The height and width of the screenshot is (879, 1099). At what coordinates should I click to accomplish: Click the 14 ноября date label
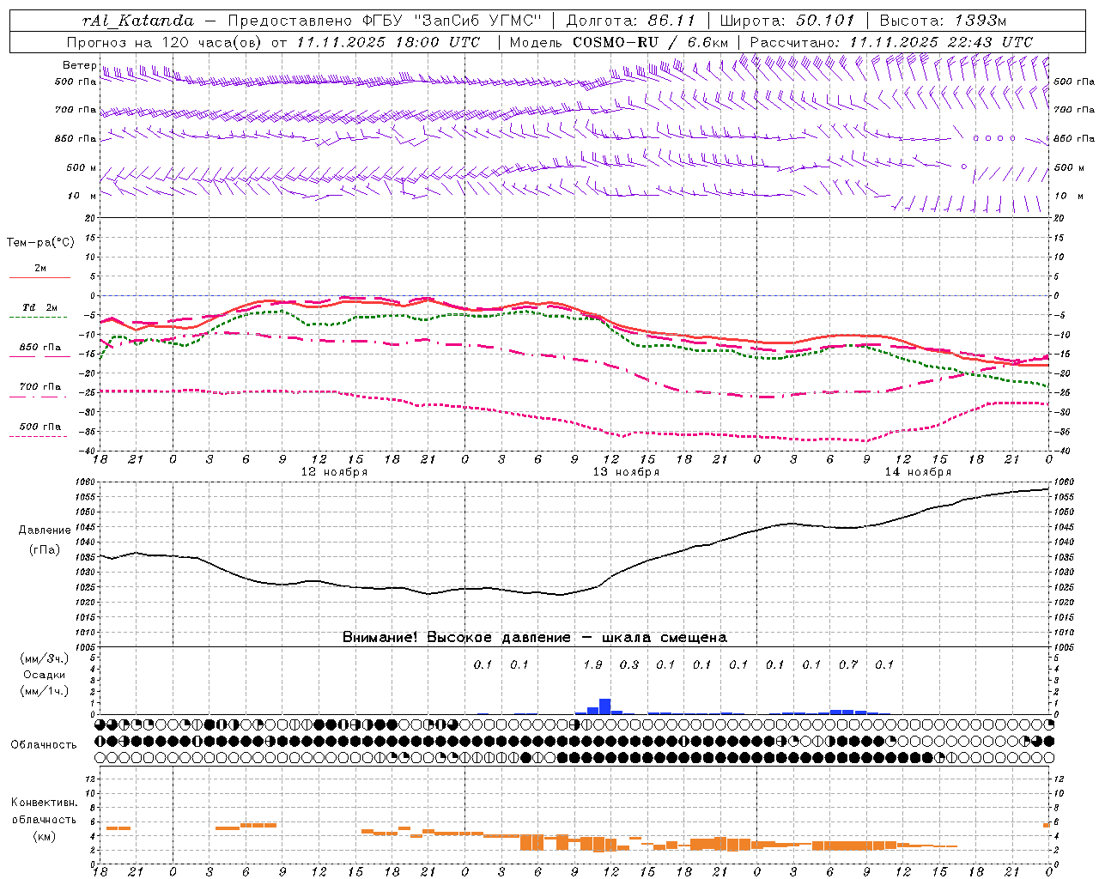click(x=918, y=472)
